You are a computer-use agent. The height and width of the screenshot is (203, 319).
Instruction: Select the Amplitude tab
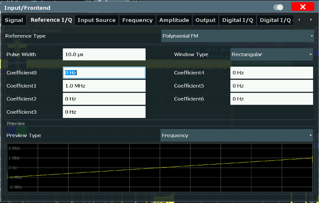[174, 20]
